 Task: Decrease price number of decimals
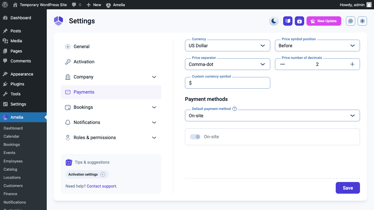point(283,64)
